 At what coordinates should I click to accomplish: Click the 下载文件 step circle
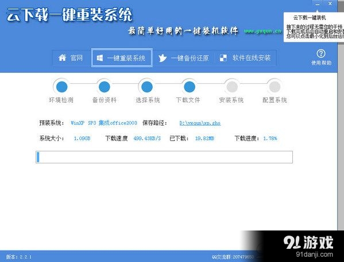[190, 87]
